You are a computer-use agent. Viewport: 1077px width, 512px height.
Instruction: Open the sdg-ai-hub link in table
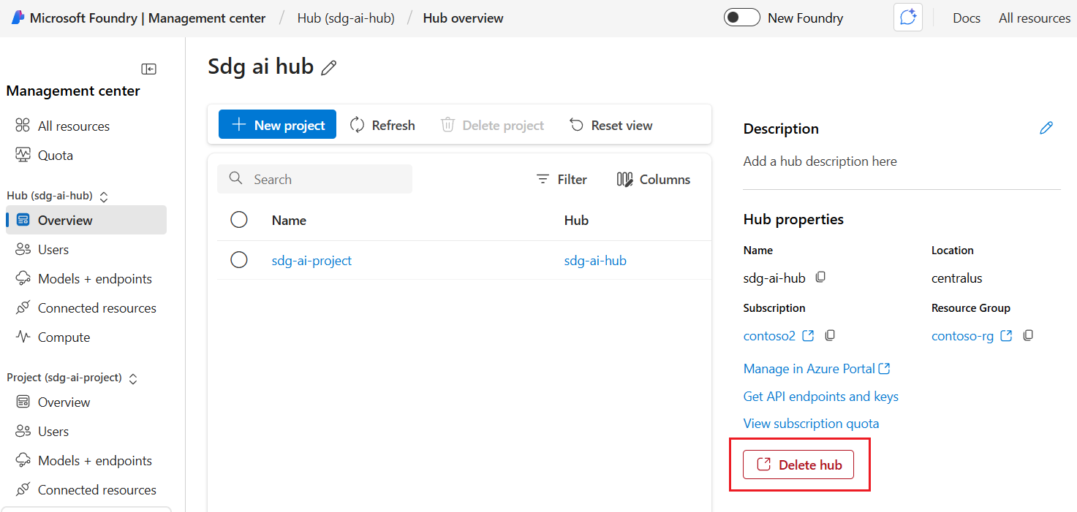(x=595, y=260)
